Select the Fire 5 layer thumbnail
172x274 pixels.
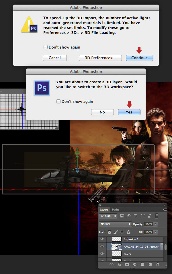(x=117, y=254)
